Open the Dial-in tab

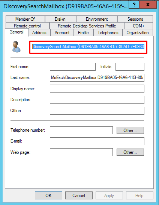click(60, 19)
